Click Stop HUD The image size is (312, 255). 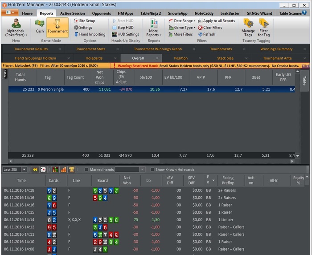pyautogui.click(x=123, y=28)
